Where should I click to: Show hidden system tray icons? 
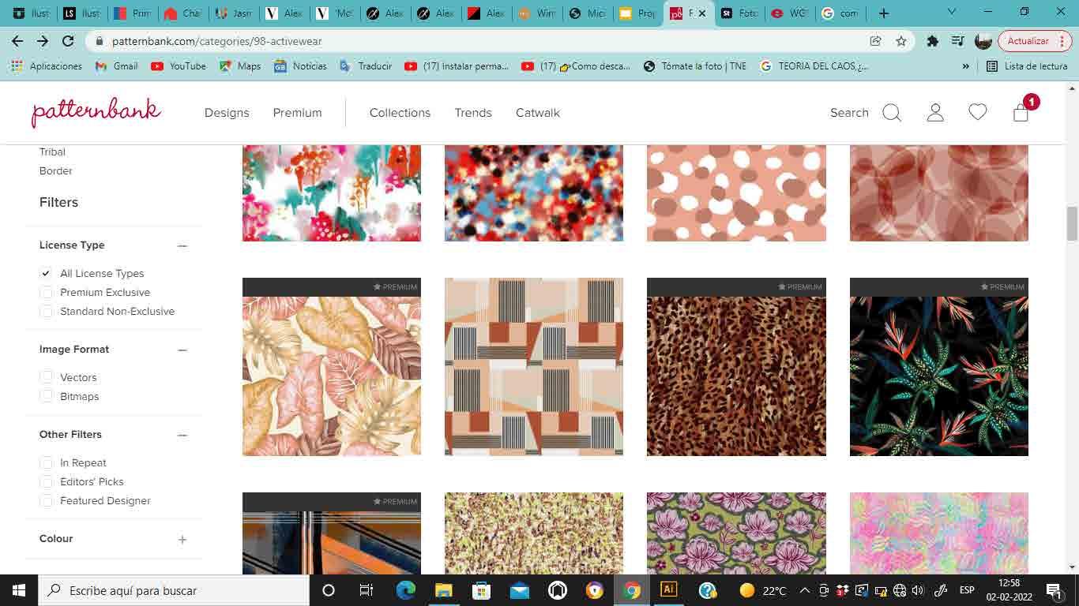805,590
